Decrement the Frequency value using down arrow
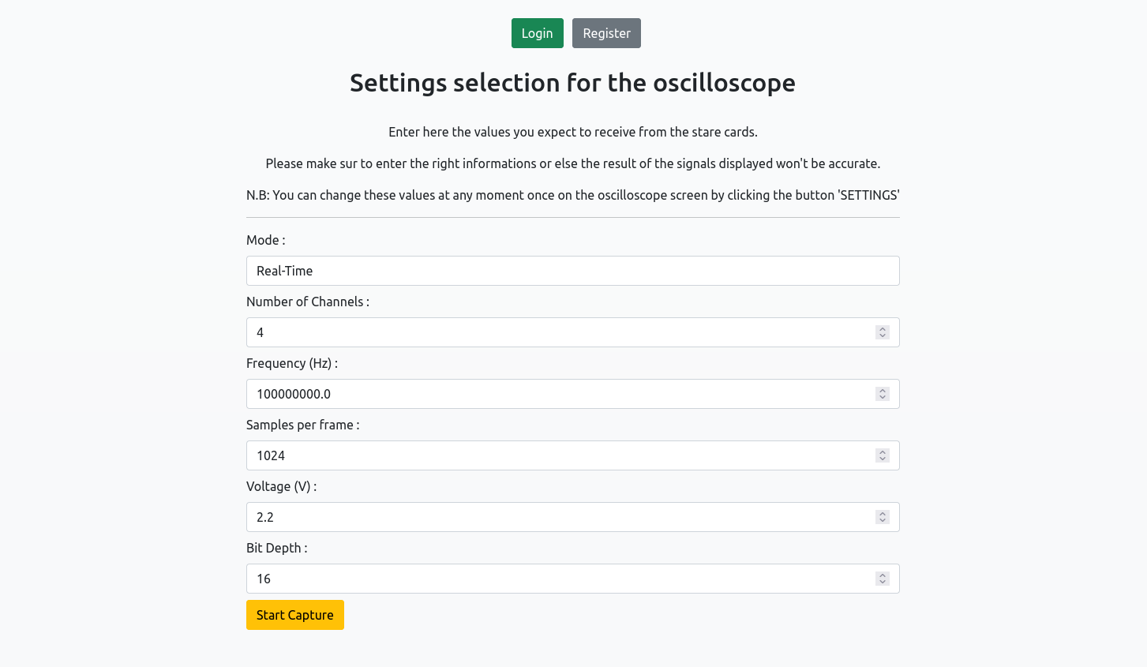1147x667 pixels. click(883, 398)
